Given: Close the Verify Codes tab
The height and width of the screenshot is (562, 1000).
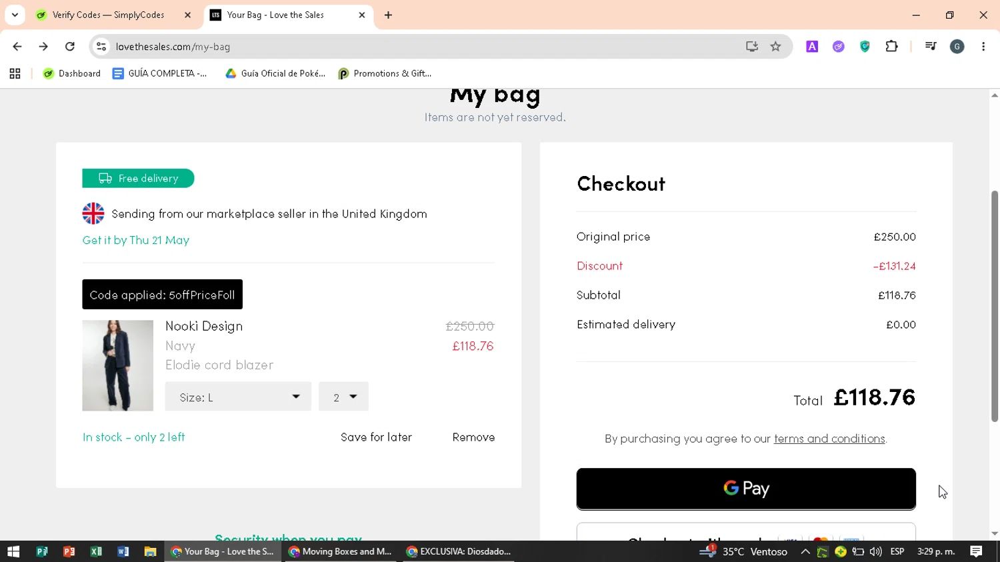Looking at the screenshot, I should click(187, 15).
